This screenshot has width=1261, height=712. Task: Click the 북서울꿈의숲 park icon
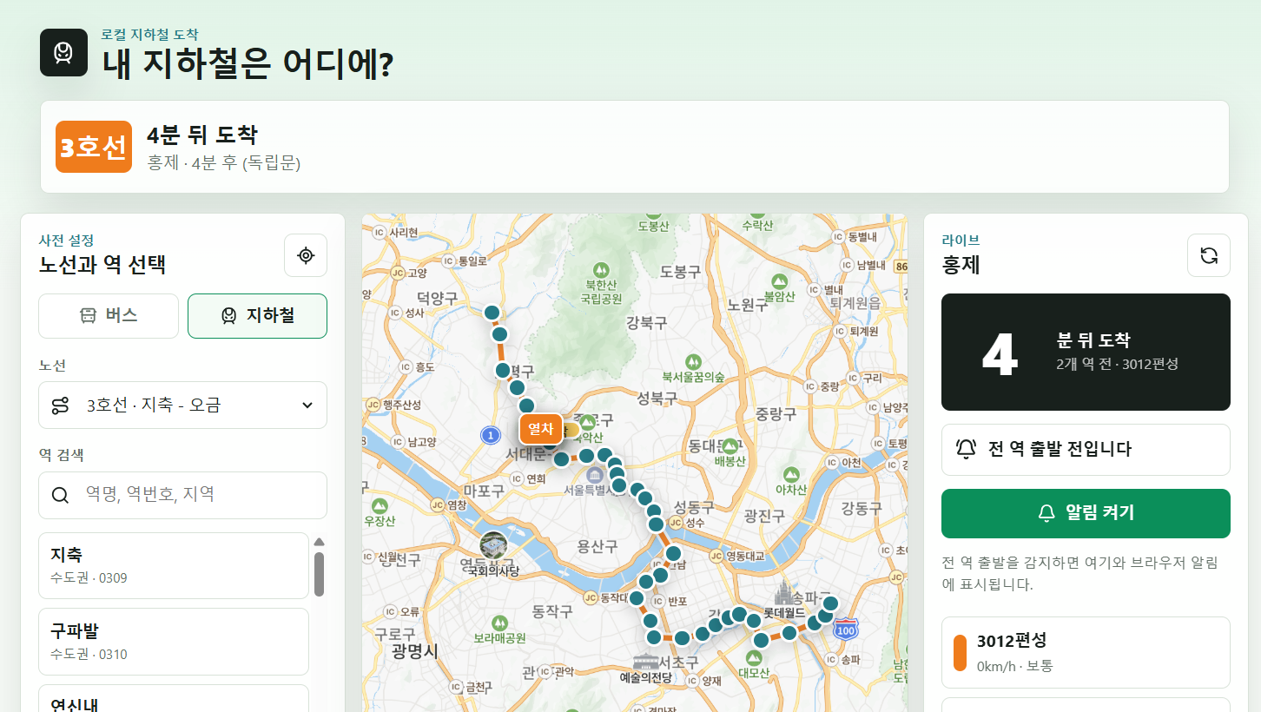pos(693,361)
